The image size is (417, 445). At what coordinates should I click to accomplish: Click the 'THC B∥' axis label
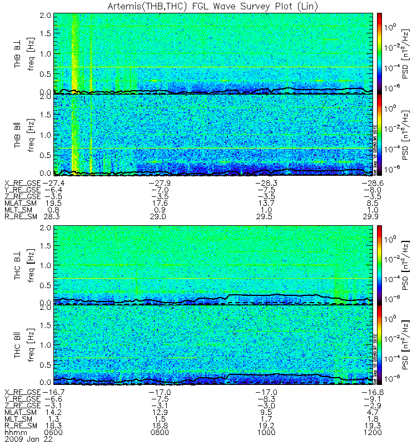pyautogui.click(x=17, y=346)
